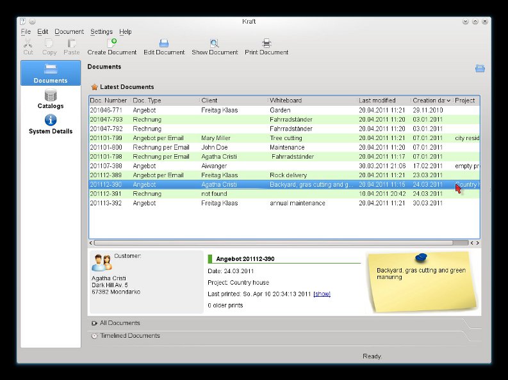Select document row 201101-800 John Doe

pos(284,147)
